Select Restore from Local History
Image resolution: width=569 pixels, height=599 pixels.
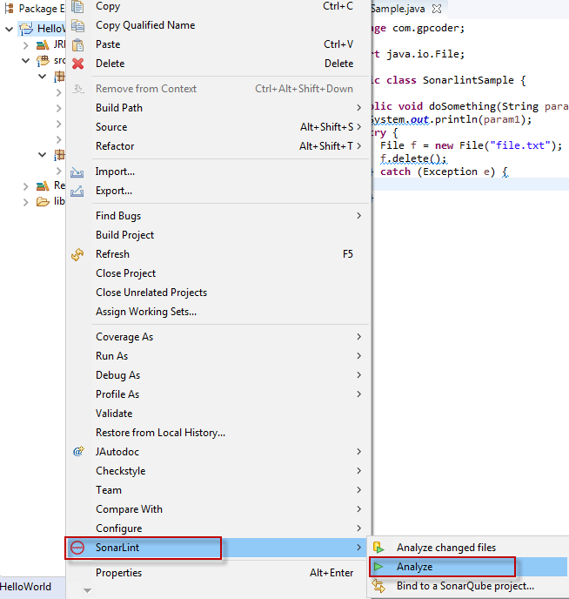click(x=160, y=433)
